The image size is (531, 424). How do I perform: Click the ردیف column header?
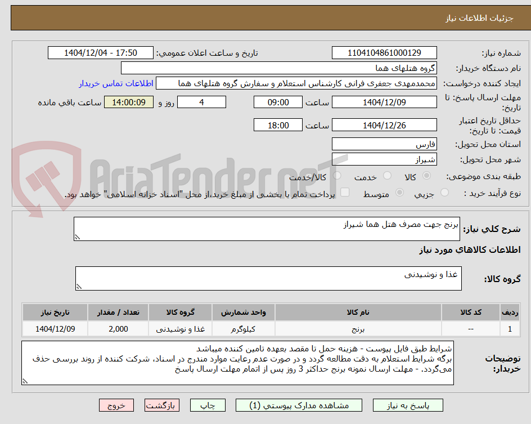tap(510, 312)
